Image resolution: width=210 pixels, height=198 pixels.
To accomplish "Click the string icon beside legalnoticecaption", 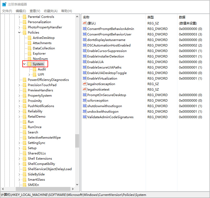I will point(85,84).
